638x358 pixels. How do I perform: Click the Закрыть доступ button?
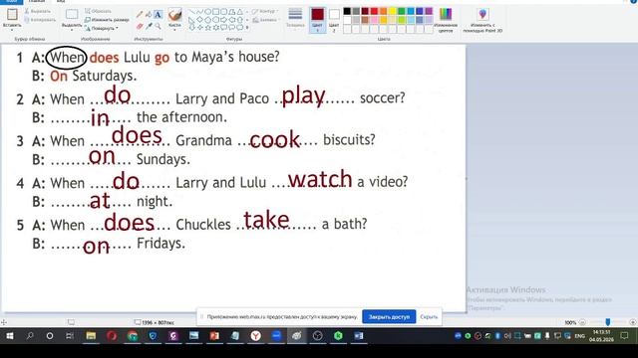pos(389,316)
